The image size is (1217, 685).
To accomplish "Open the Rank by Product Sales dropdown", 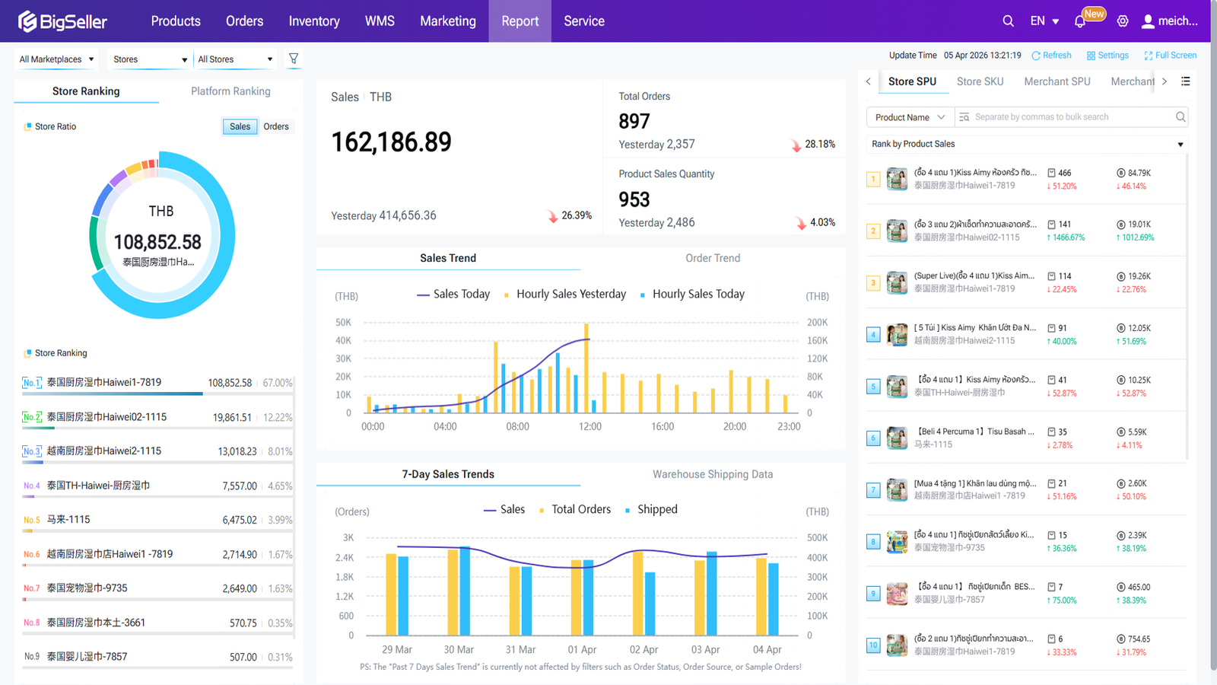I will tap(1027, 144).
